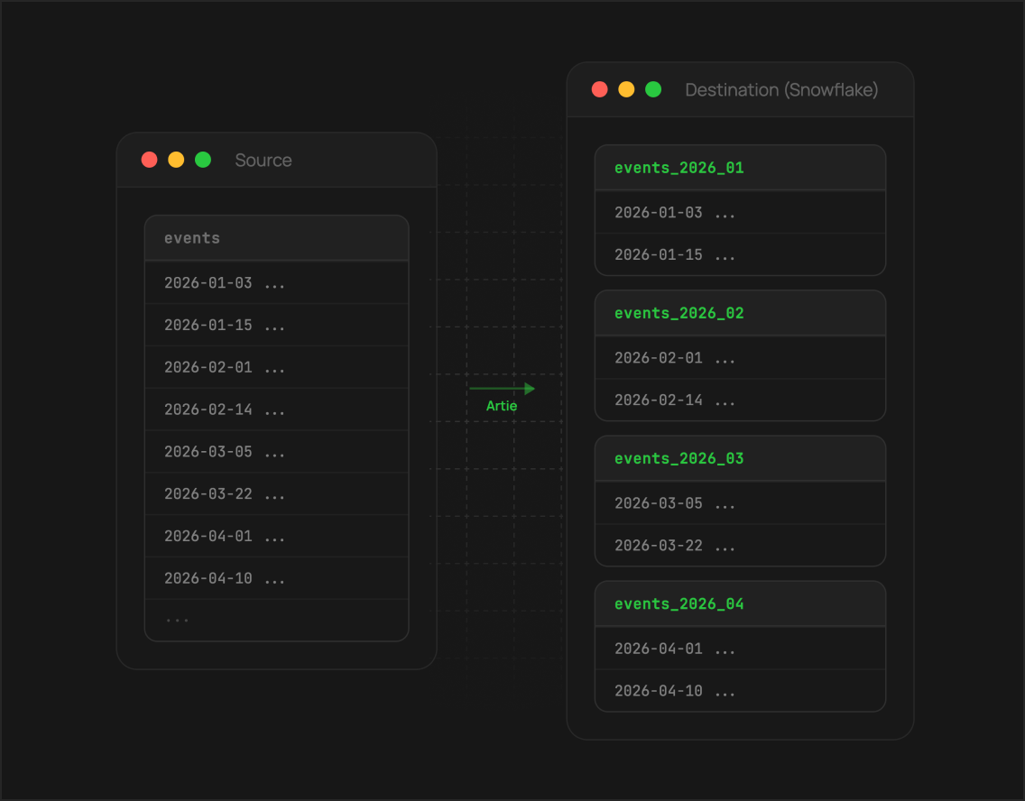The width and height of the screenshot is (1025, 801).
Task: Select 2026-02-14 row in events_2026_02
Action: [740, 400]
